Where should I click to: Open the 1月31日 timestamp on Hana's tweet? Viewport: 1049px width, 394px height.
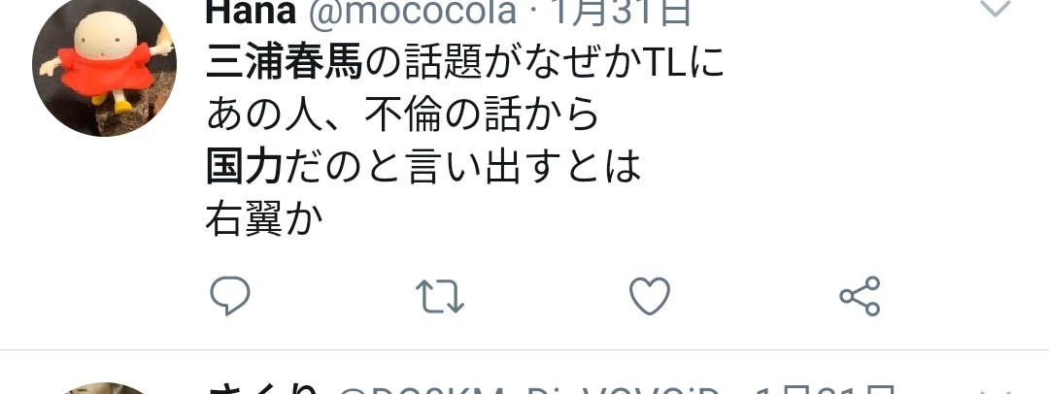(620, 12)
